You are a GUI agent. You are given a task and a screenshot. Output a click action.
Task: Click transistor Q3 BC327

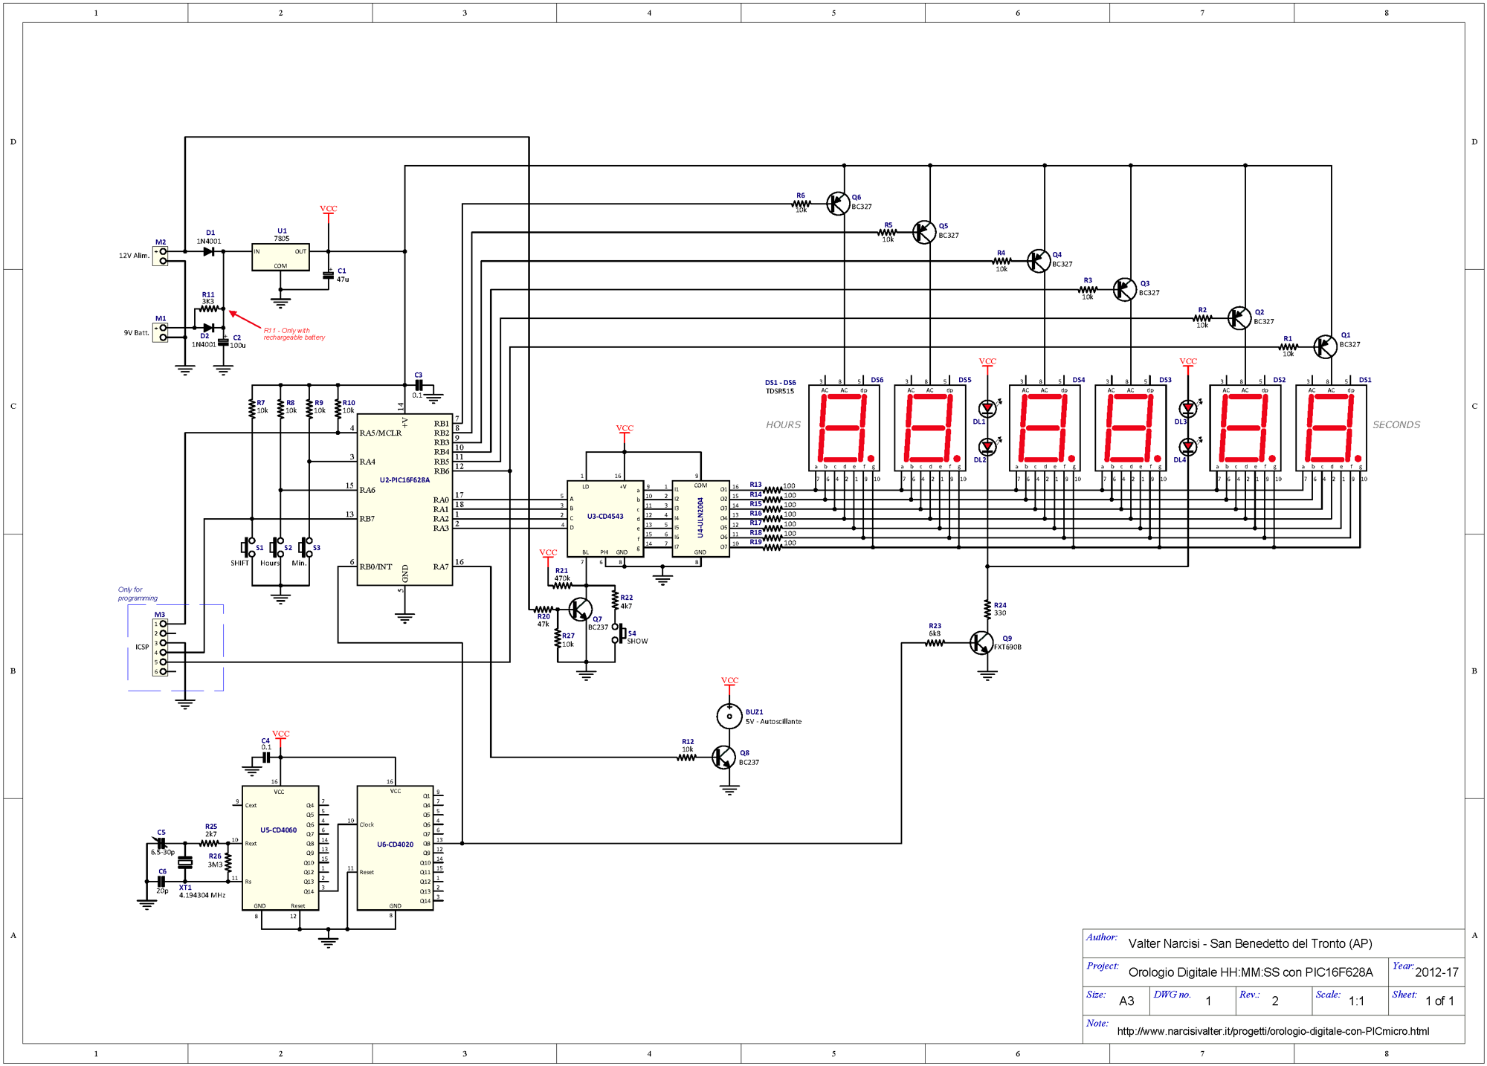coord(1125,289)
